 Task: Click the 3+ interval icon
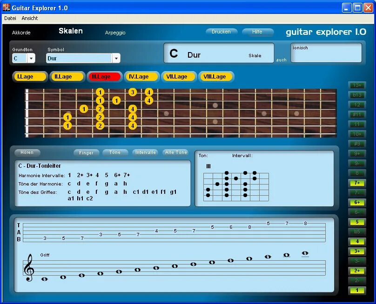tap(356, 251)
